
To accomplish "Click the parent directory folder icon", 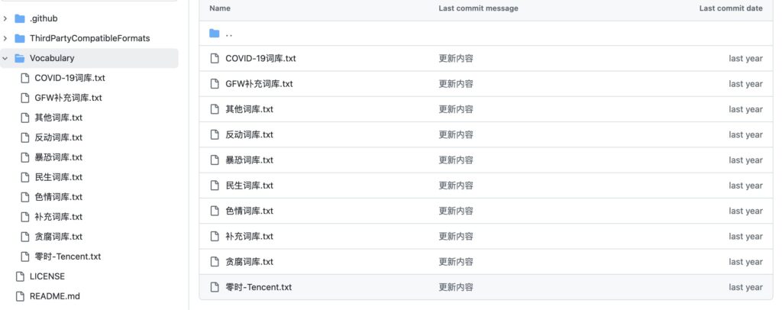I will click(x=215, y=34).
